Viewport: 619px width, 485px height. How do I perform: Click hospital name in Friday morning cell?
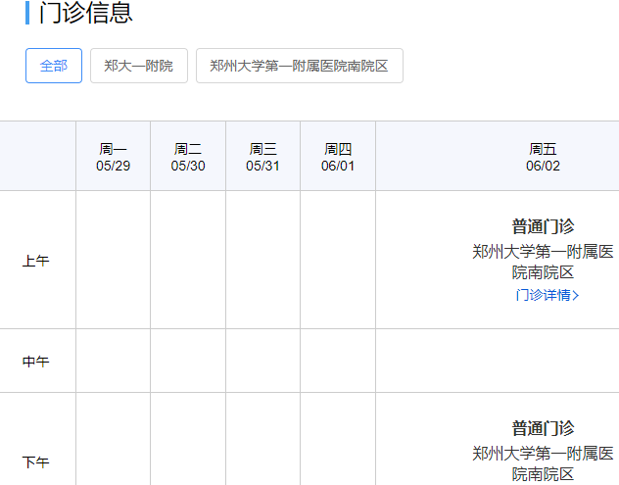click(x=543, y=262)
